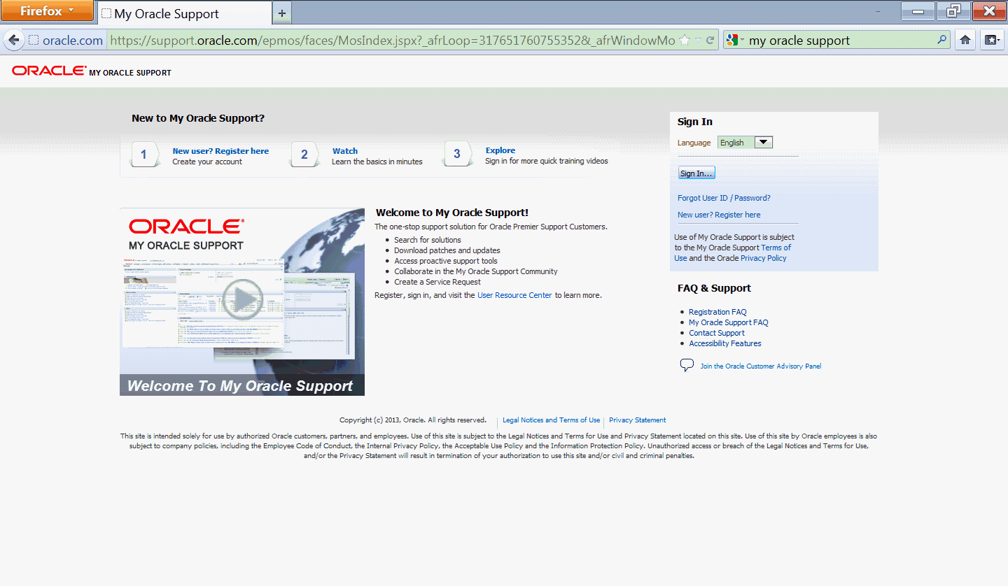Bookmark this page with the star icon
This screenshot has width=1008, height=586.
(685, 41)
